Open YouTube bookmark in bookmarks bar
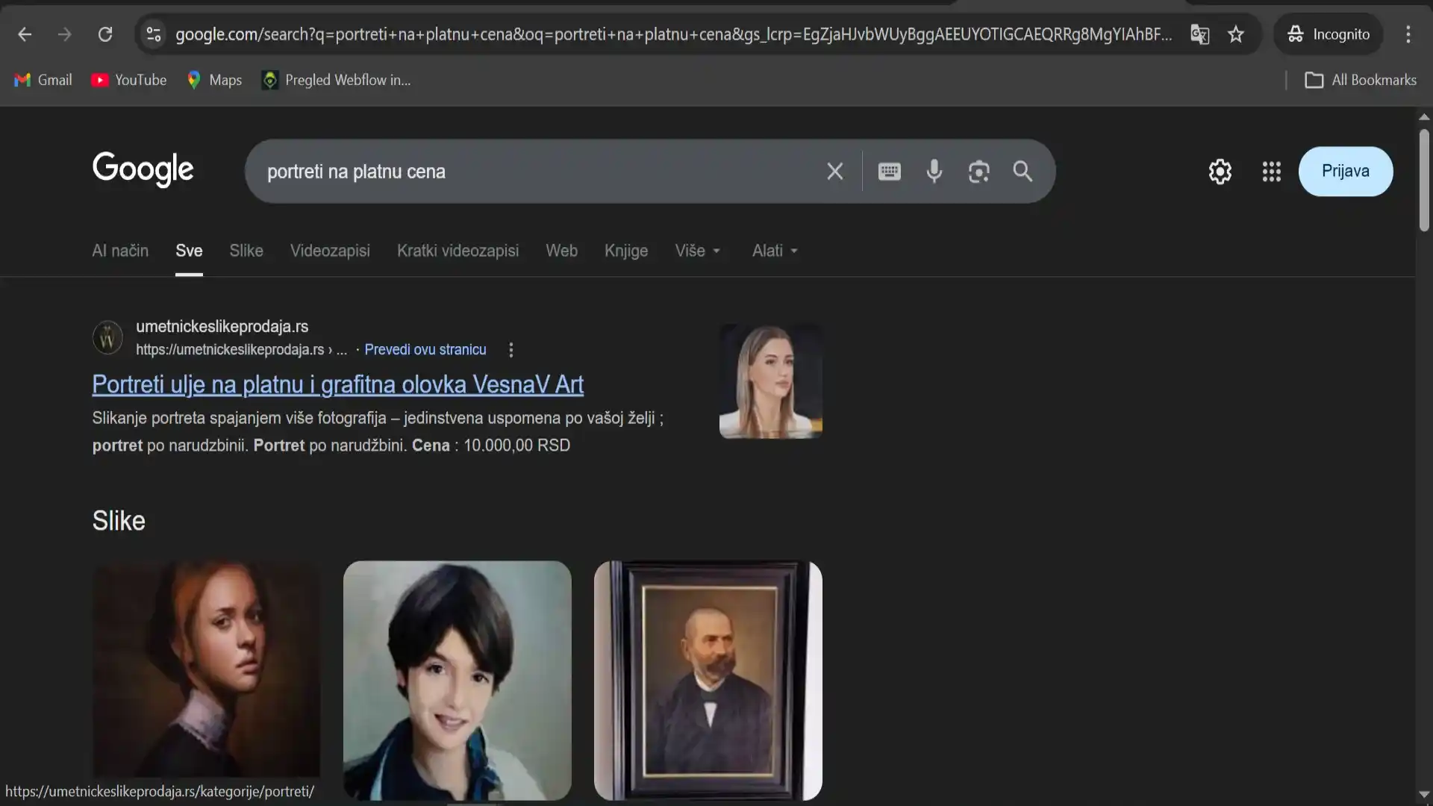The width and height of the screenshot is (1433, 806). 129,80
